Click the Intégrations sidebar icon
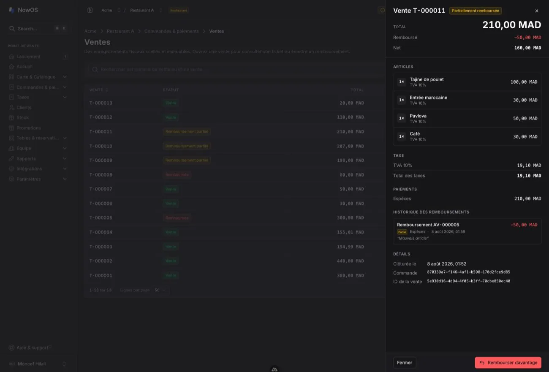549x372 pixels. click(x=12, y=169)
